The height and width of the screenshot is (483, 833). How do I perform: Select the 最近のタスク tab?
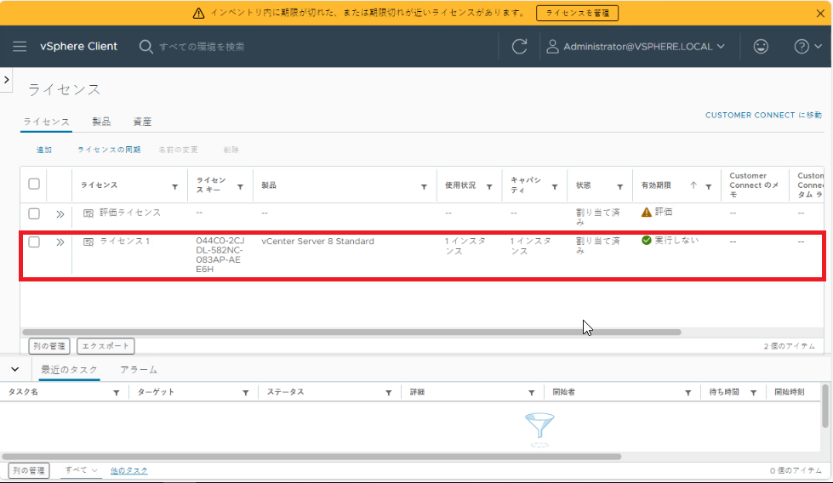point(69,369)
